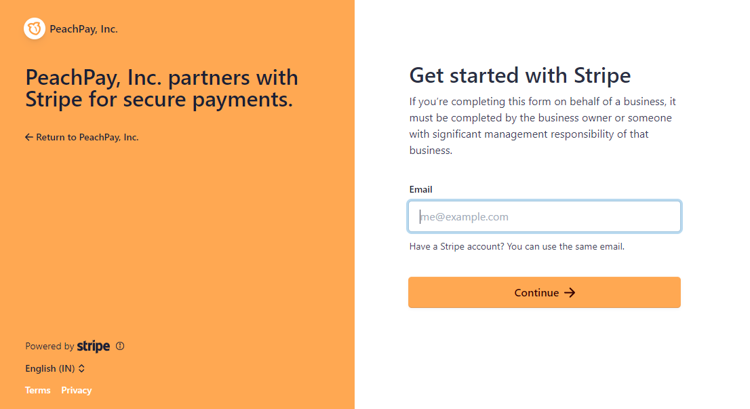
Task: Click the arrow icon on Continue button
Action: point(570,293)
